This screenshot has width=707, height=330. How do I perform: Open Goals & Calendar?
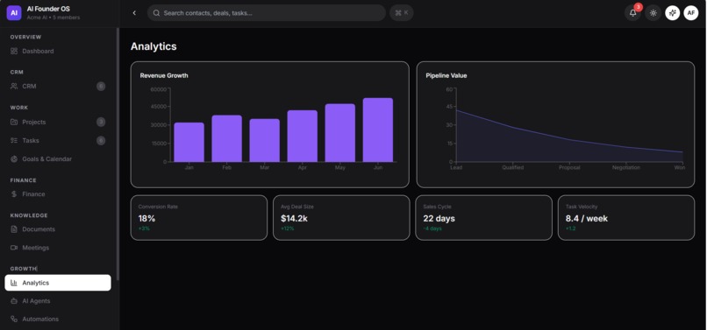(x=58, y=159)
